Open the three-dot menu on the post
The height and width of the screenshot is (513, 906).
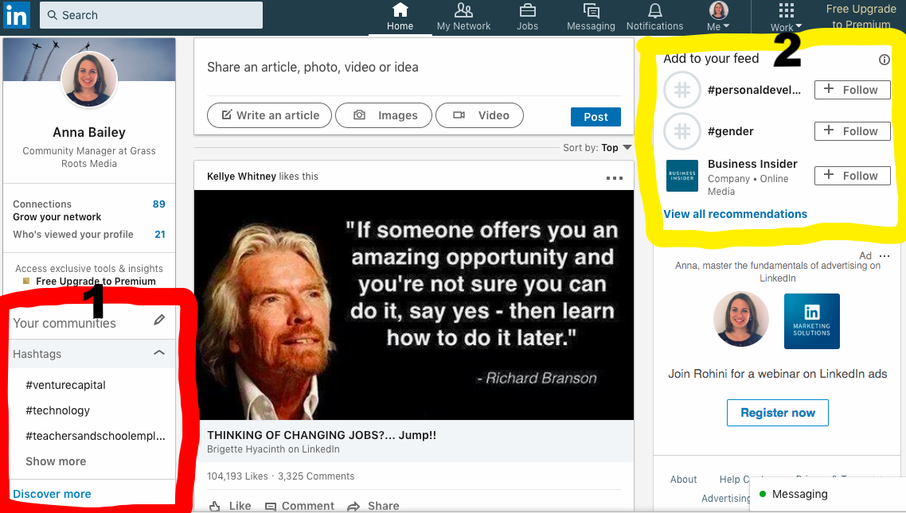[x=614, y=177]
